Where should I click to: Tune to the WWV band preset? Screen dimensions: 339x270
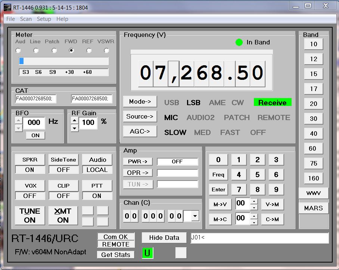click(x=313, y=193)
